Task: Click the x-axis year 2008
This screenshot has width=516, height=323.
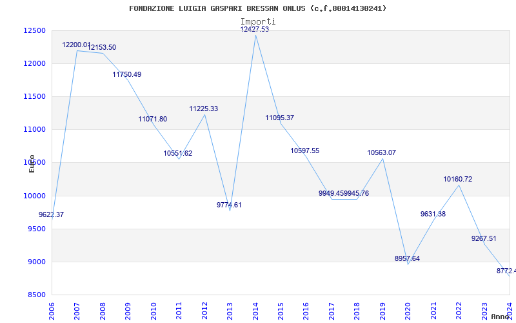Action: pos(103,311)
